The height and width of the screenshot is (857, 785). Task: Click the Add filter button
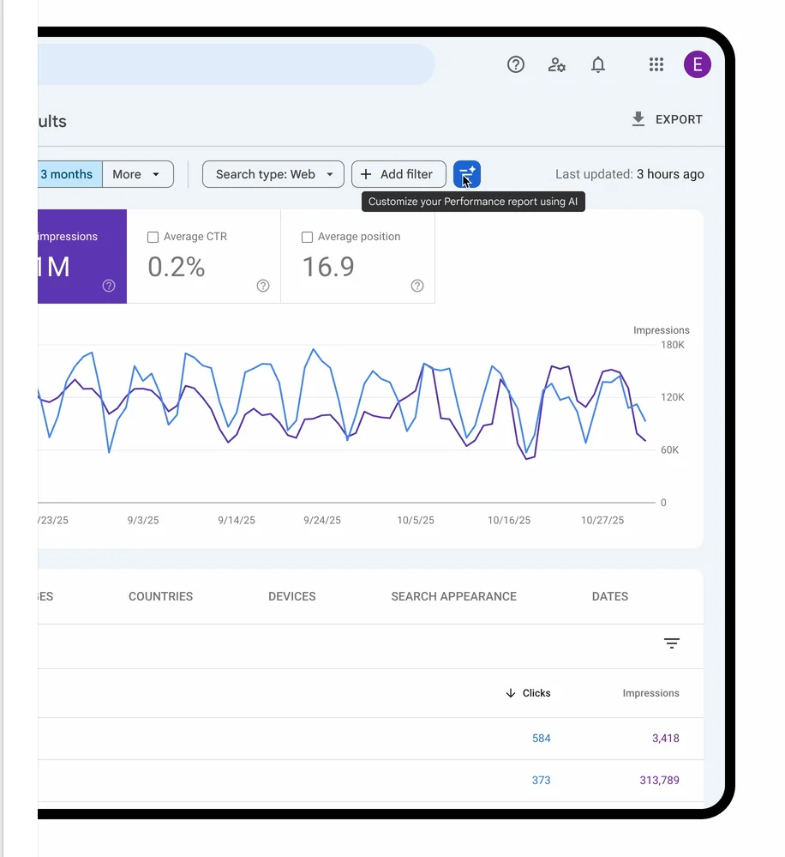(398, 174)
